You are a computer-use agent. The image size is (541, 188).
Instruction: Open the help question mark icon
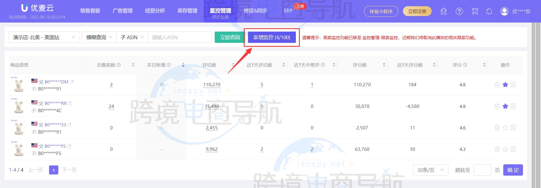(x=459, y=11)
